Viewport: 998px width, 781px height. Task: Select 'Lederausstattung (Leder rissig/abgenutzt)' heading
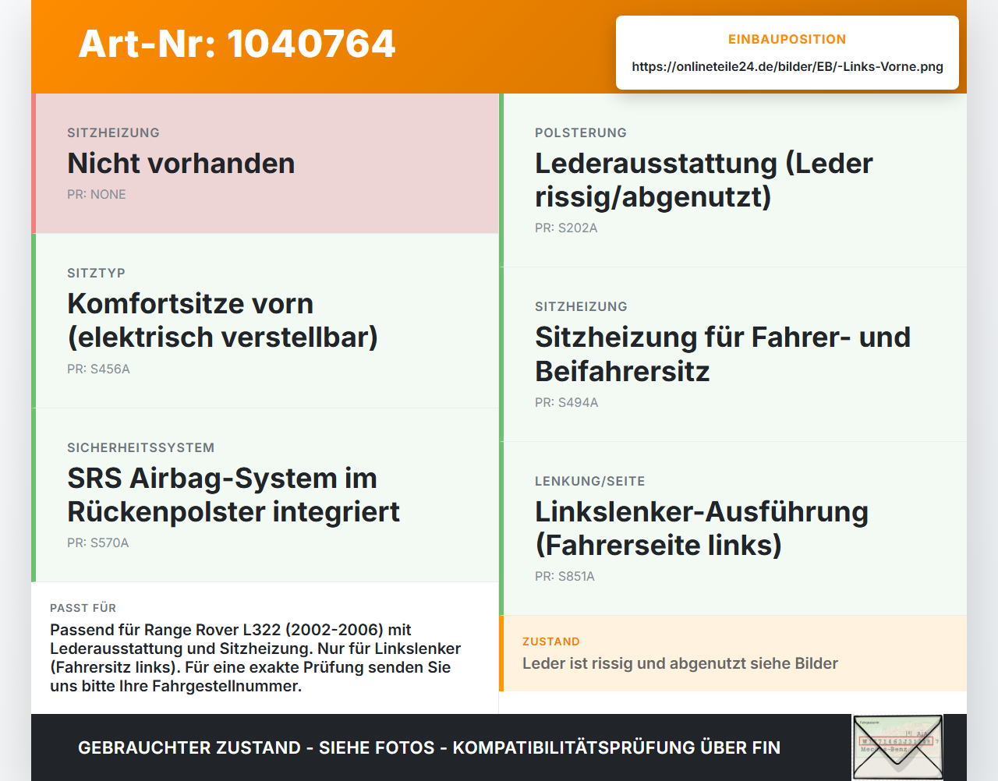click(704, 180)
